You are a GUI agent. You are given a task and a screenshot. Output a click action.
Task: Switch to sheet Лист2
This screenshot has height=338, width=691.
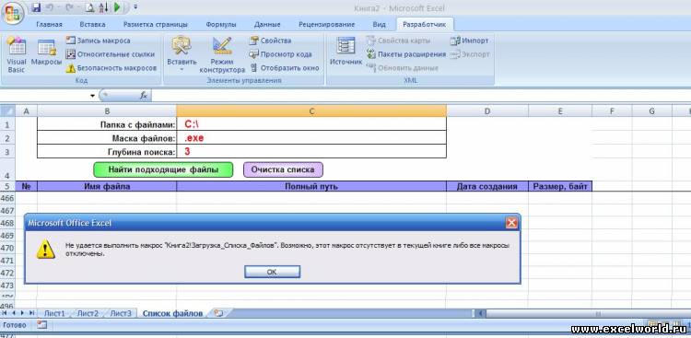(88, 313)
